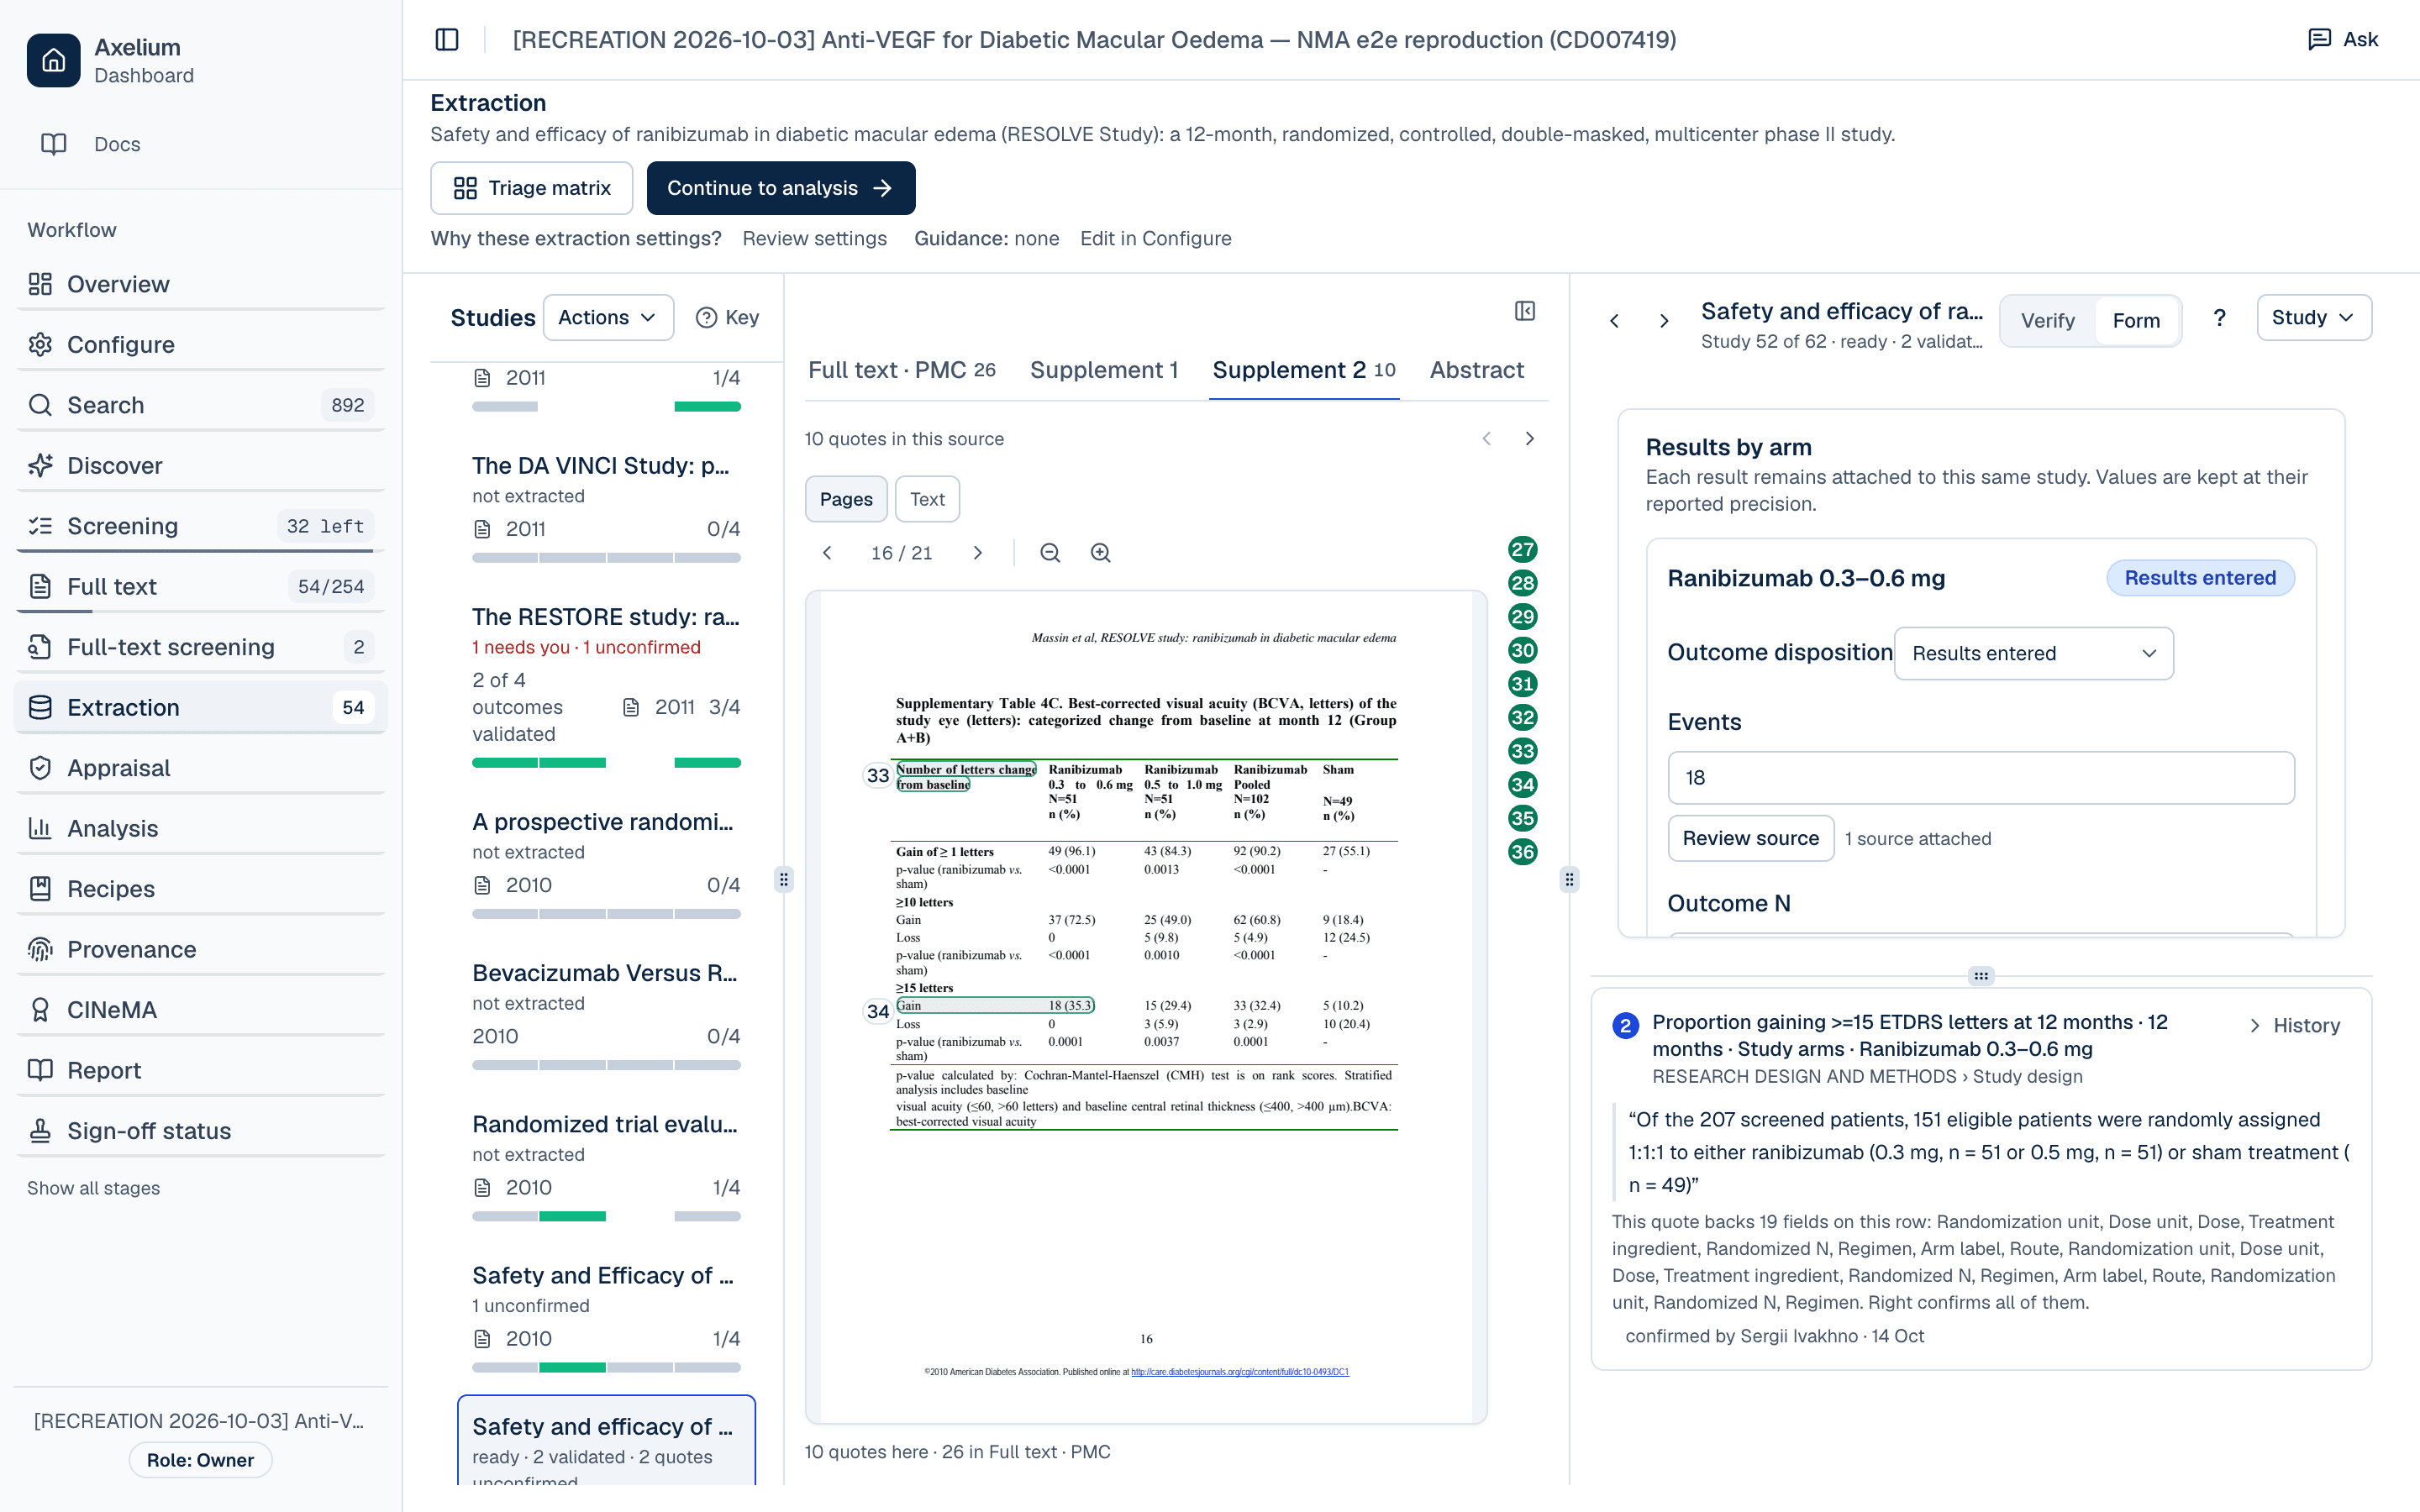Viewport: 2420px width, 1512px height.
Task: Click Review source button
Action: tap(1750, 838)
